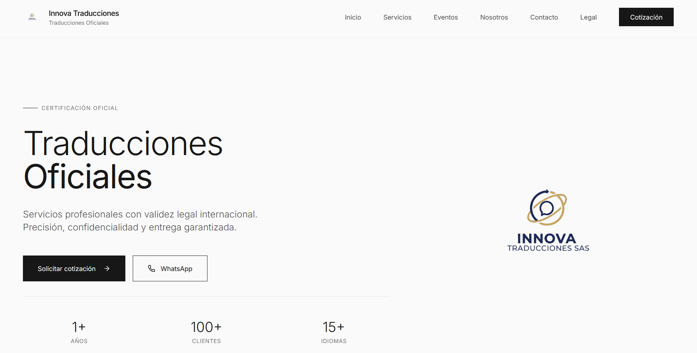
Task: Click the Certificación Oficial label
Action: point(79,108)
